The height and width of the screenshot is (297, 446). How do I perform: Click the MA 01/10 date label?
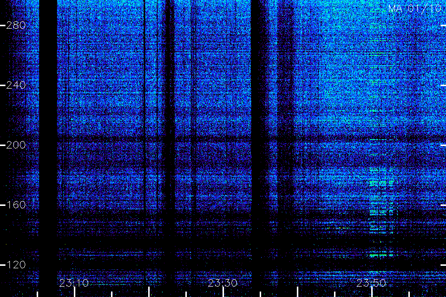415,8
